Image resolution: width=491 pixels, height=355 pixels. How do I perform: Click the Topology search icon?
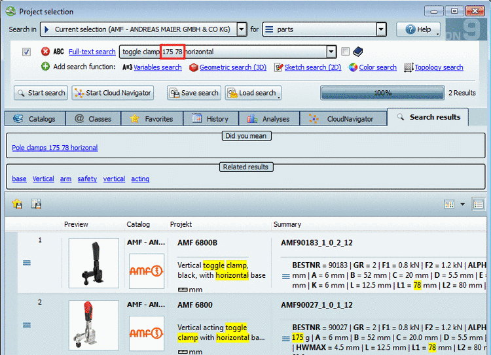coord(409,67)
